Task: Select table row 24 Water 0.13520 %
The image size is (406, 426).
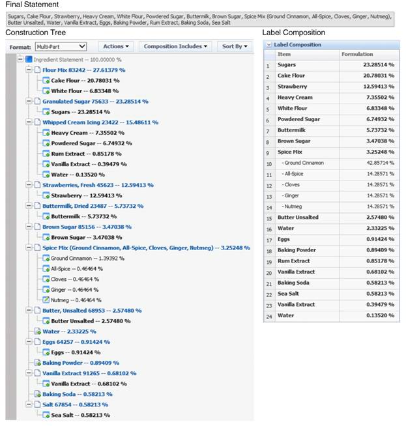Action: [x=331, y=316]
